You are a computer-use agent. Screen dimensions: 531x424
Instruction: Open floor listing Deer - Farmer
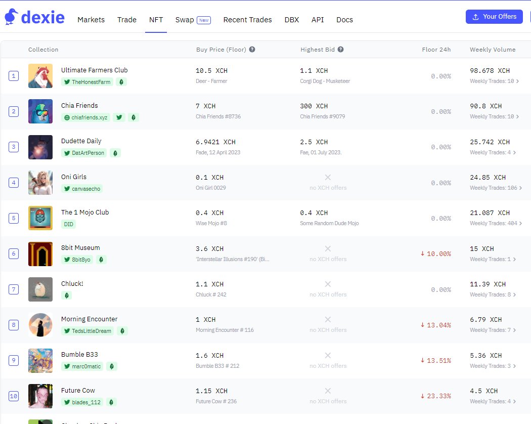click(x=211, y=81)
